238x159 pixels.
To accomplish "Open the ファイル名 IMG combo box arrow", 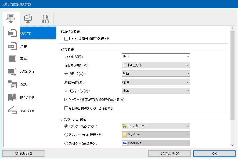I will [x=187, y=56].
